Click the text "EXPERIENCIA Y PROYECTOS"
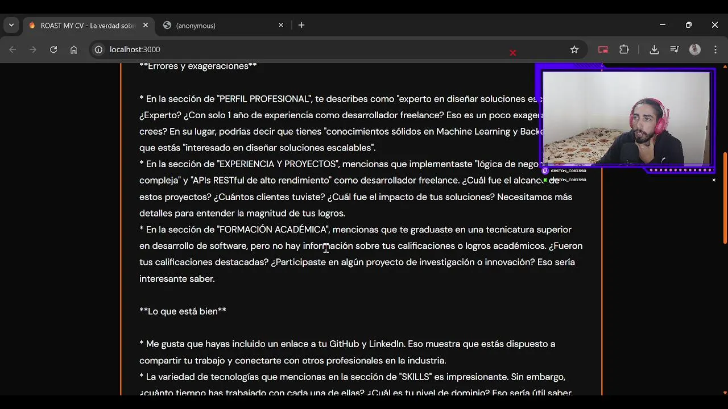The image size is (728, 409). coord(278,164)
